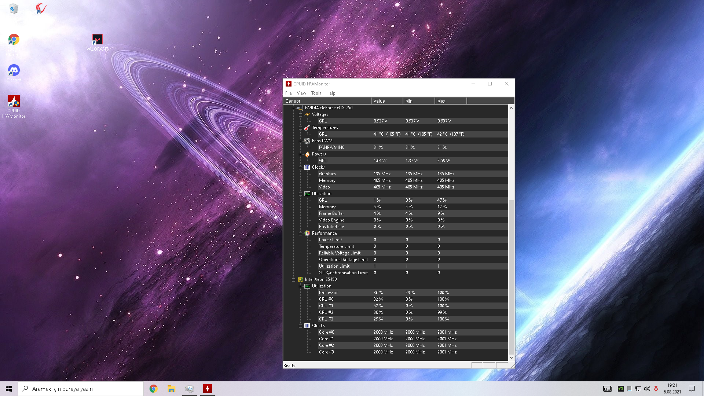Collapse the Performance tree section
704x396 pixels.
300,234
